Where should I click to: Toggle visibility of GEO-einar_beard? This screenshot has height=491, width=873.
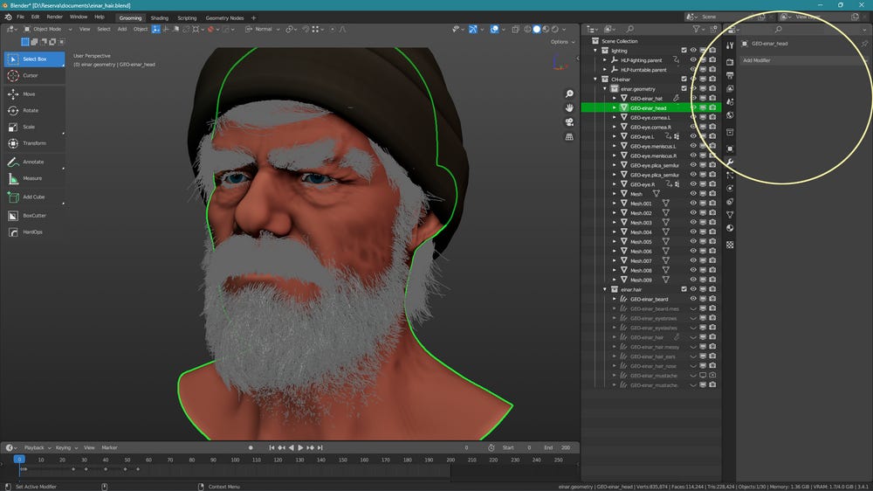click(693, 299)
